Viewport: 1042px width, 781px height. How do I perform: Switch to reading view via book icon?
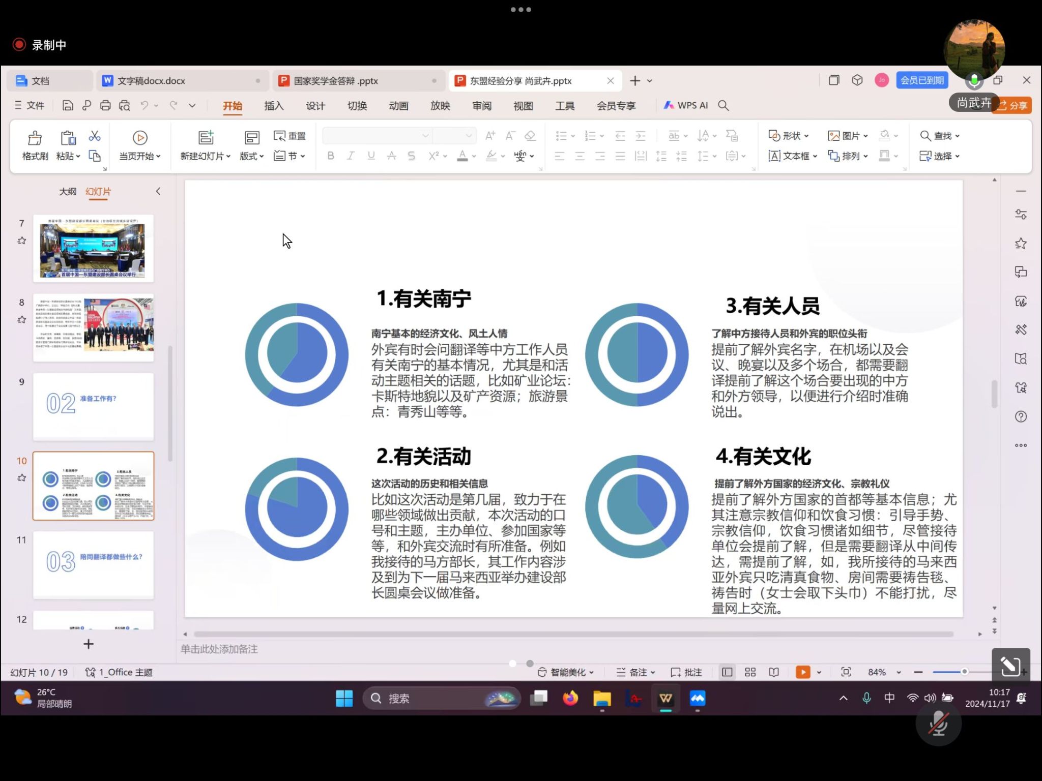[x=773, y=672]
